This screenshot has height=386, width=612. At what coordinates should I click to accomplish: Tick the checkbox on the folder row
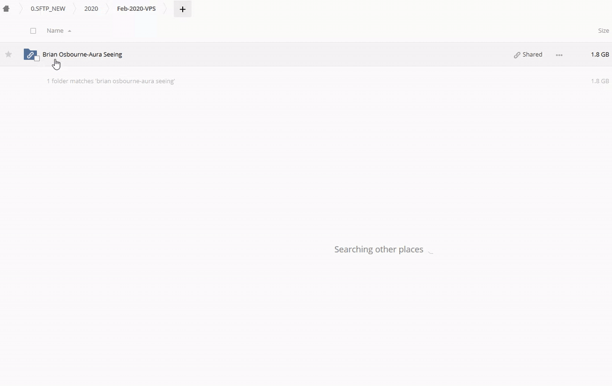pyautogui.click(x=37, y=58)
